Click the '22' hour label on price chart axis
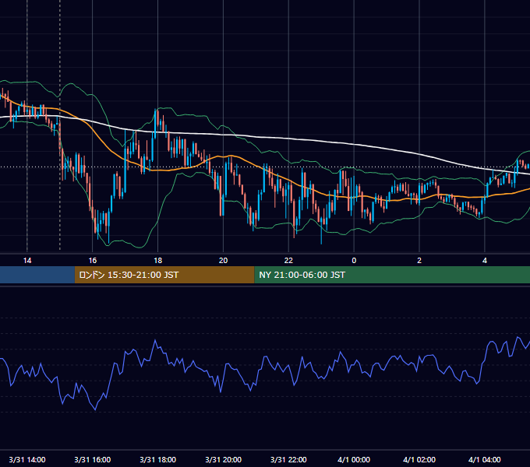The image size is (530, 467). pos(288,261)
